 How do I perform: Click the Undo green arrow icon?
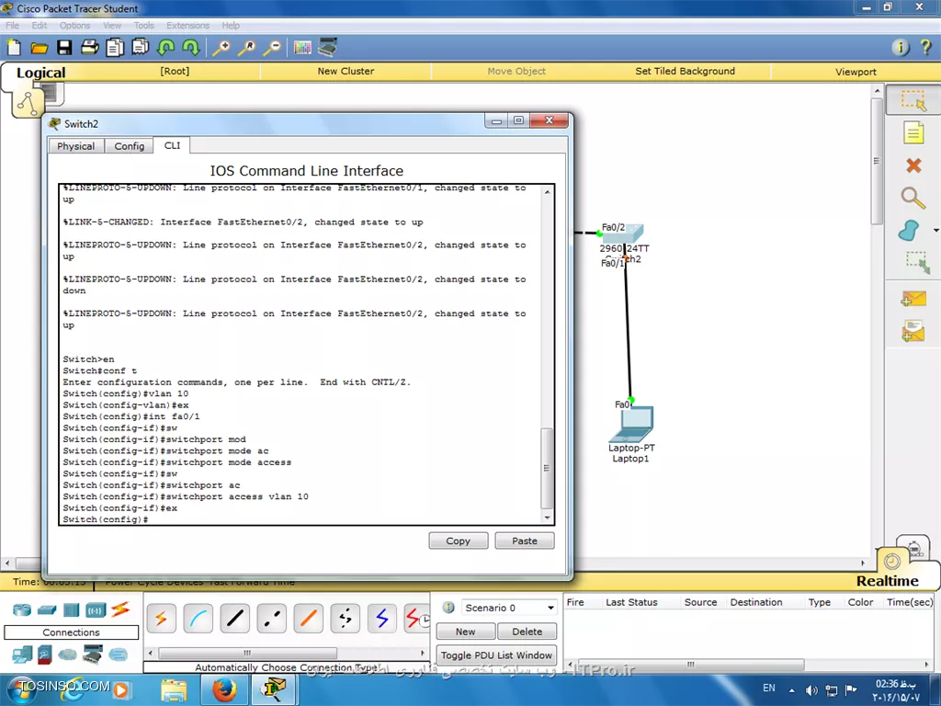click(165, 48)
